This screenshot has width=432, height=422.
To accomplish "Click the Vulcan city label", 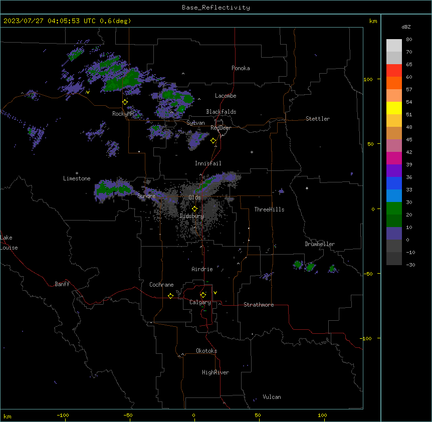I will click(x=272, y=397).
